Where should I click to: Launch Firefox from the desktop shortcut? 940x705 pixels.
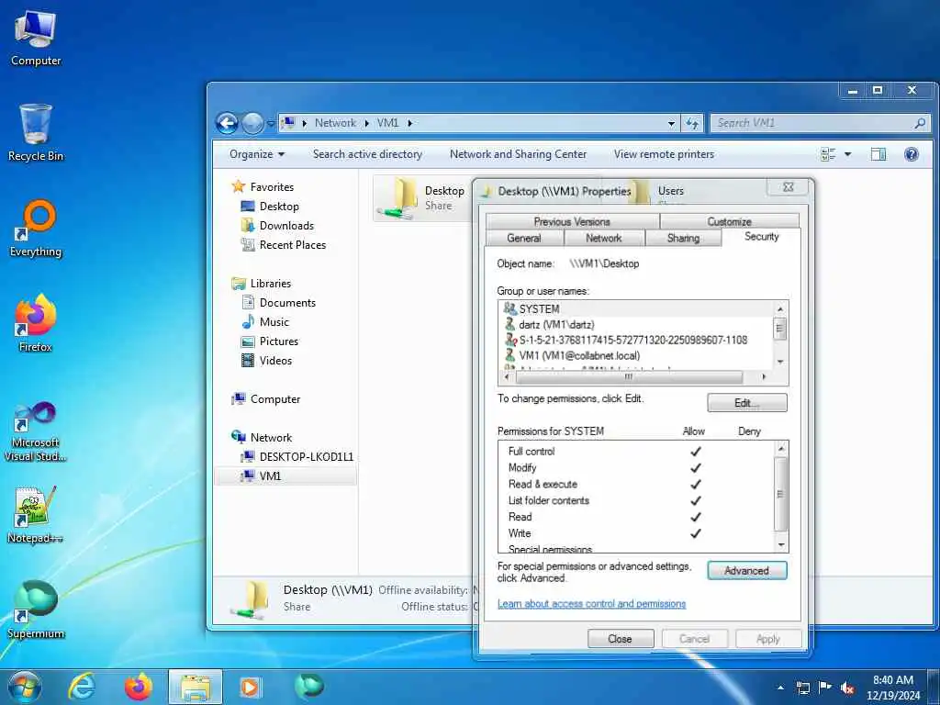[36, 324]
